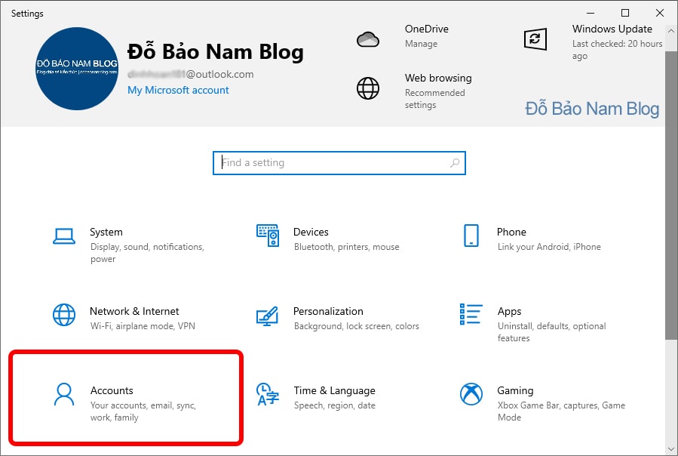Click the Devices keyboard and speaker icon
This screenshot has width=678, height=456.
[x=268, y=235]
